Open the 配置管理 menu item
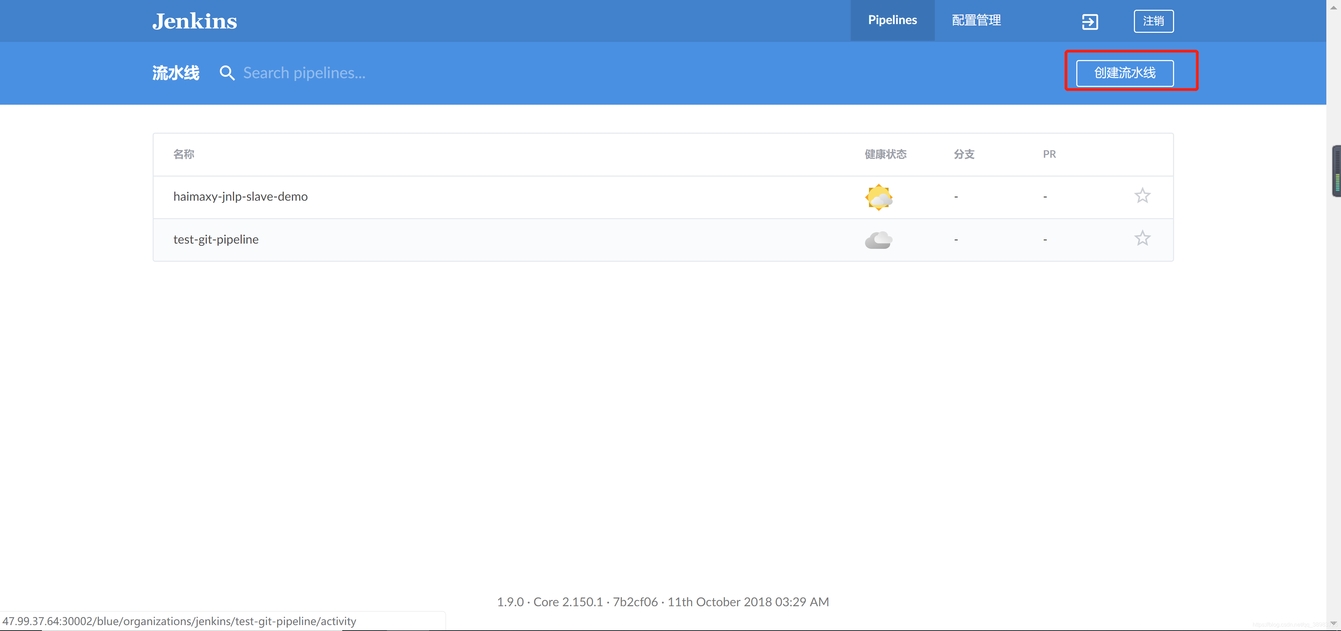 tap(976, 20)
